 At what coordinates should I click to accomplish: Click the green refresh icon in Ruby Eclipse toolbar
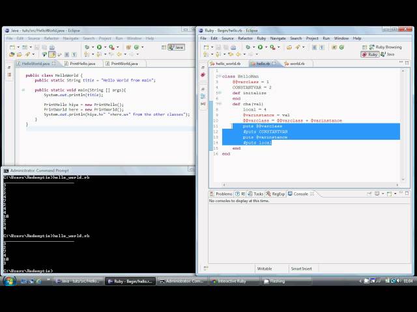pos(341,47)
